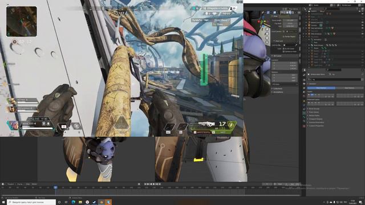Viewport: 365px width, 205px height.
Task: Click the Rest Position button
Action: coord(349,88)
